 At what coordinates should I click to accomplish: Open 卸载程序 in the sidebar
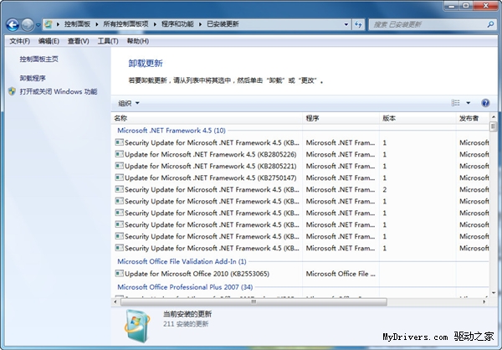(x=33, y=78)
